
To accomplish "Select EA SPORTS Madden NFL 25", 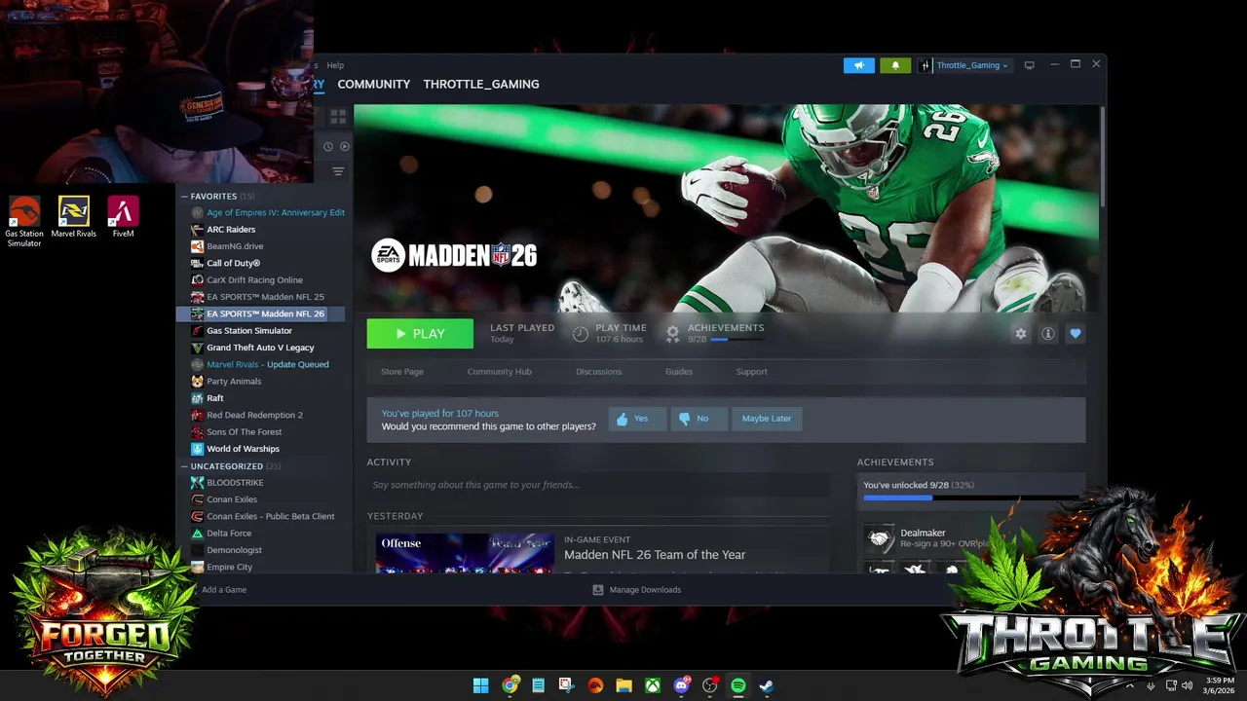I will (264, 297).
